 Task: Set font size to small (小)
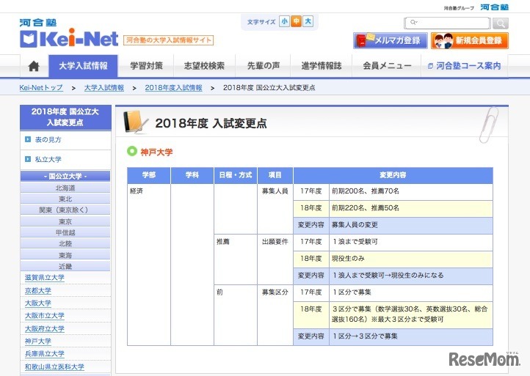pyautogui.click(x=285, y=21)
